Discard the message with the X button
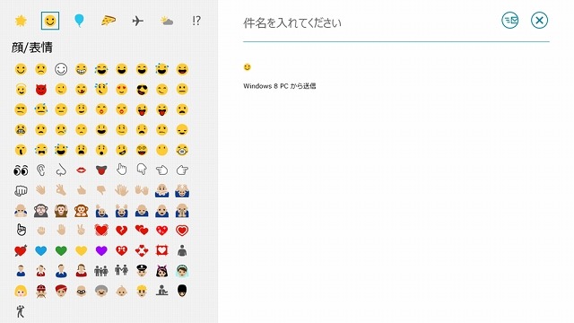Viewport: 574px width, 323px height. [539, 20]
